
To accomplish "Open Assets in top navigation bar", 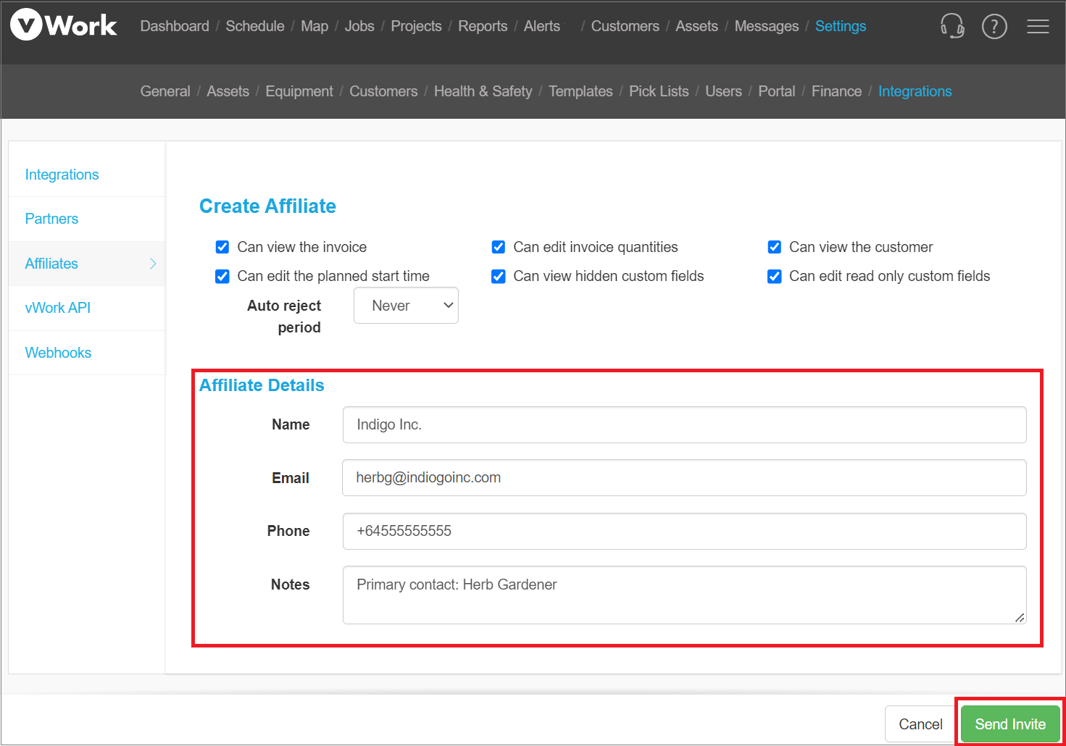I will (x=697, y=26).
